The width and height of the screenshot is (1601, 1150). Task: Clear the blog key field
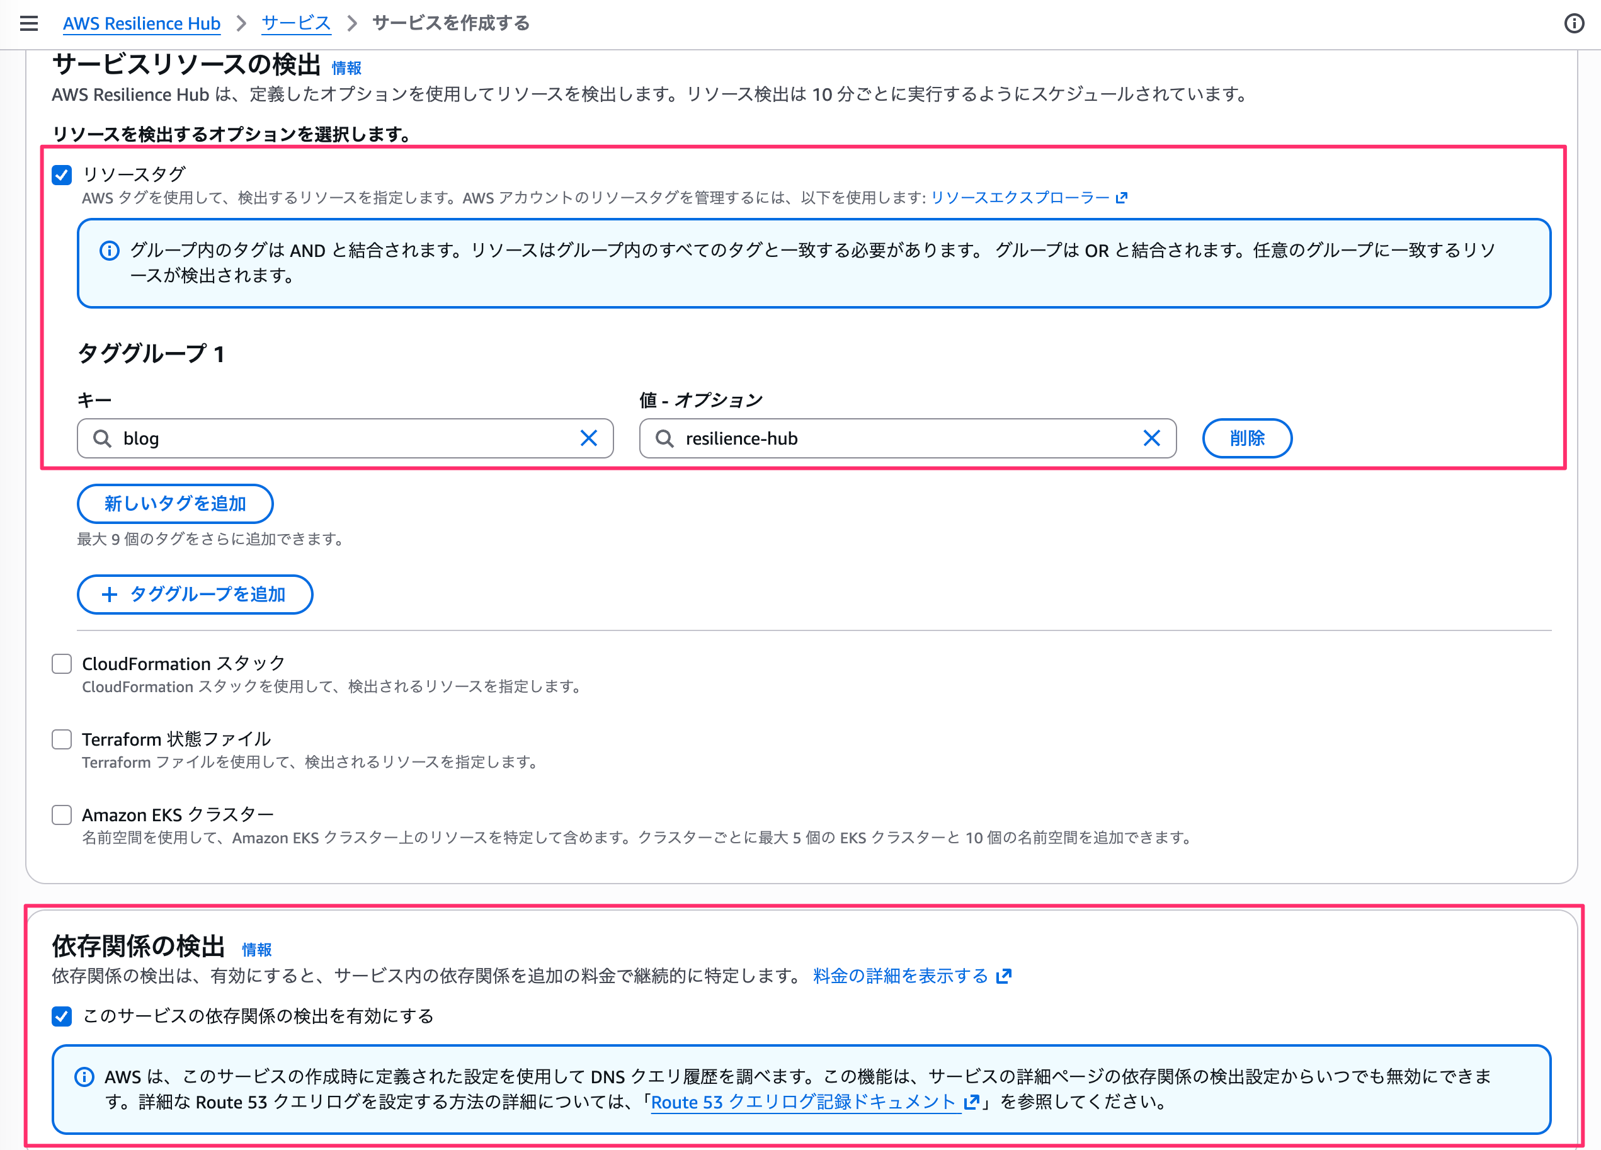tap(588, 438)
